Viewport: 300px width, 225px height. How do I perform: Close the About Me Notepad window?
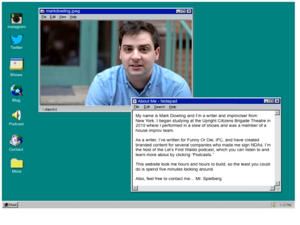tap(277, 101)
